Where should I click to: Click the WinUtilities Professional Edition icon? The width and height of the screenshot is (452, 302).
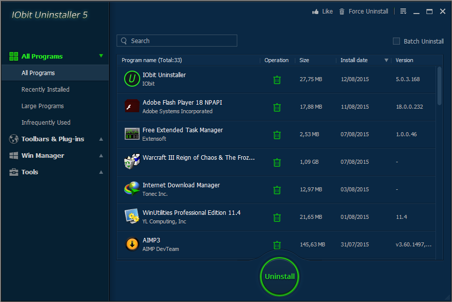[x=132, y=216]
